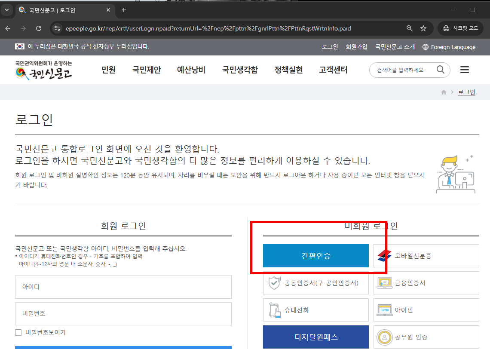Select the 아이핀 I-PIN laptop icon
The width and height of the screenshot is (490, 349).
click(384, 309)
